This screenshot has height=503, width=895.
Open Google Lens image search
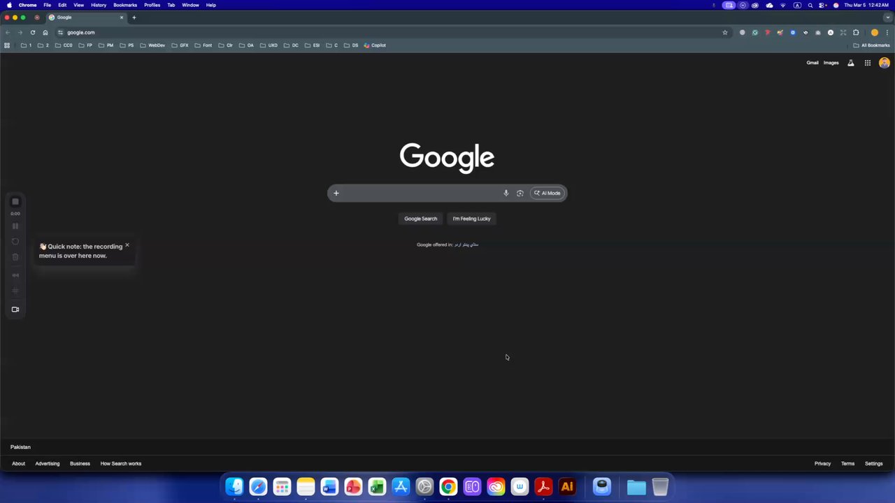[520, 193]
